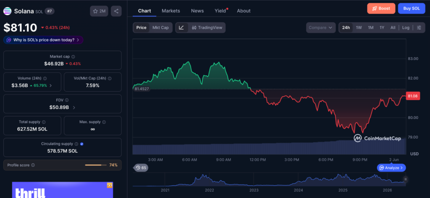The width and height of the screenshot is (430, 198).
Task: Click the Total supply info icon
Action: coord(44,122)
